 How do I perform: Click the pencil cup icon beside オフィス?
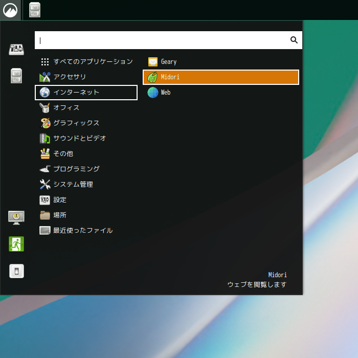(45, 108)
